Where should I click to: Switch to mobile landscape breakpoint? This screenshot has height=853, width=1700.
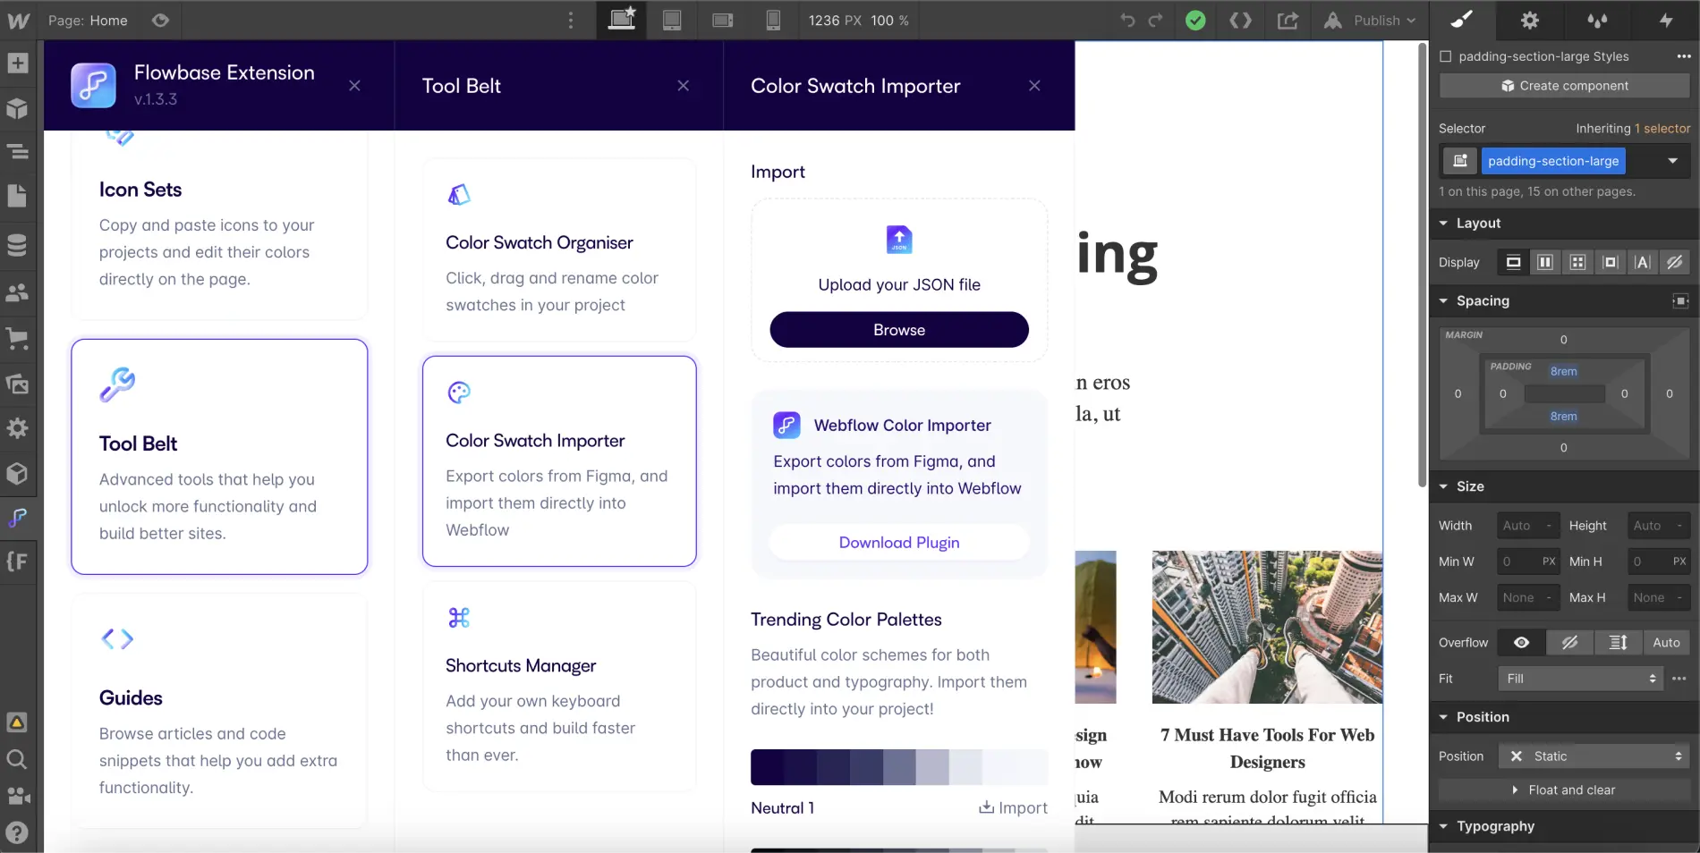pyautogui.click(x=723, y=21)
